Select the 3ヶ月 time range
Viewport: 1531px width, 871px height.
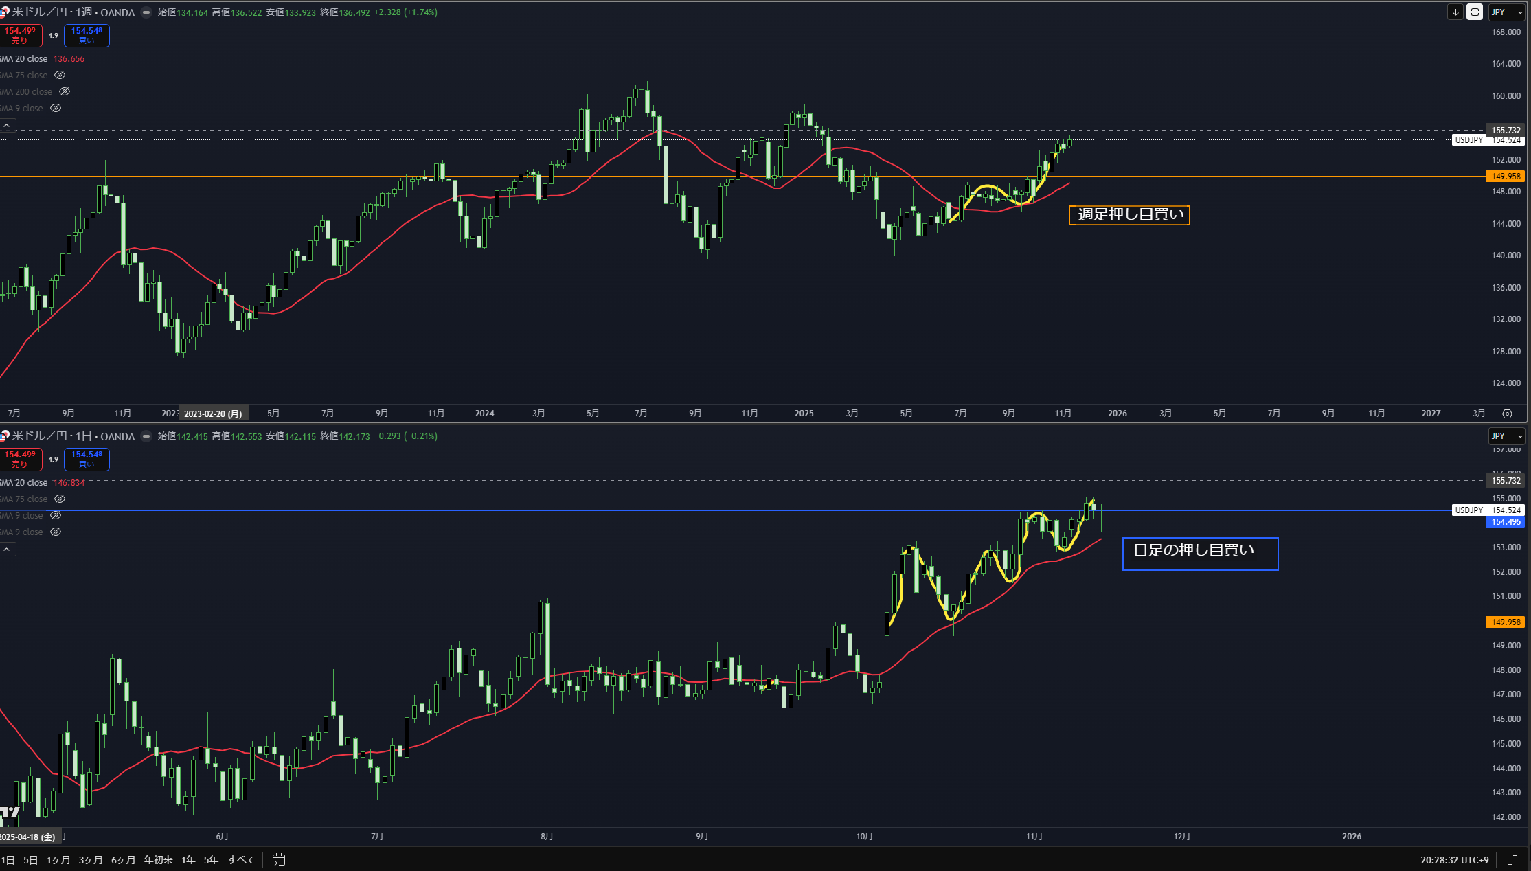(x=91, y=860)
